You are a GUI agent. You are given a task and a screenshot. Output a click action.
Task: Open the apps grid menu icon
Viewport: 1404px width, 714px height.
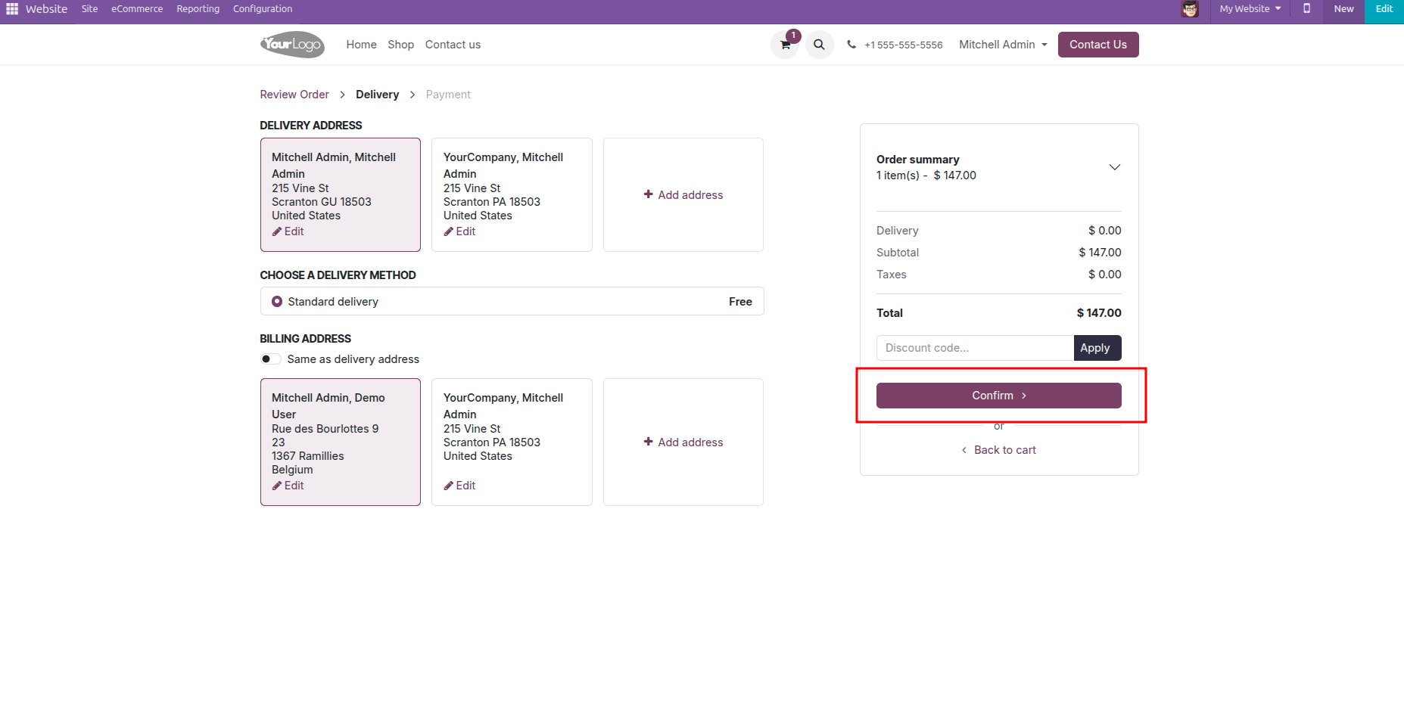point(12,9)
